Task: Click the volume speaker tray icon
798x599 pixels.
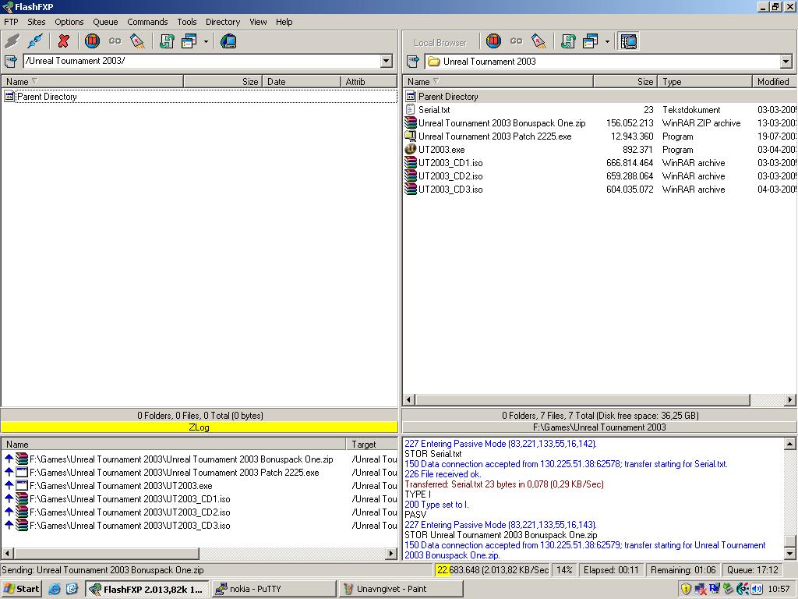Action: (x=757, y=590)
